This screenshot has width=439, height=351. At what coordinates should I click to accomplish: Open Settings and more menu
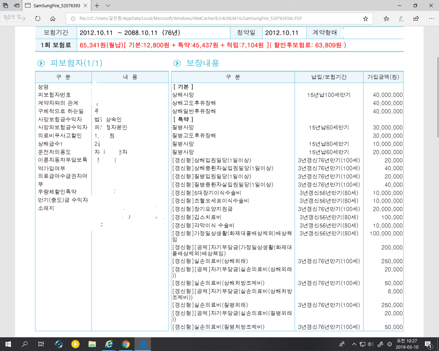point(431,19)
